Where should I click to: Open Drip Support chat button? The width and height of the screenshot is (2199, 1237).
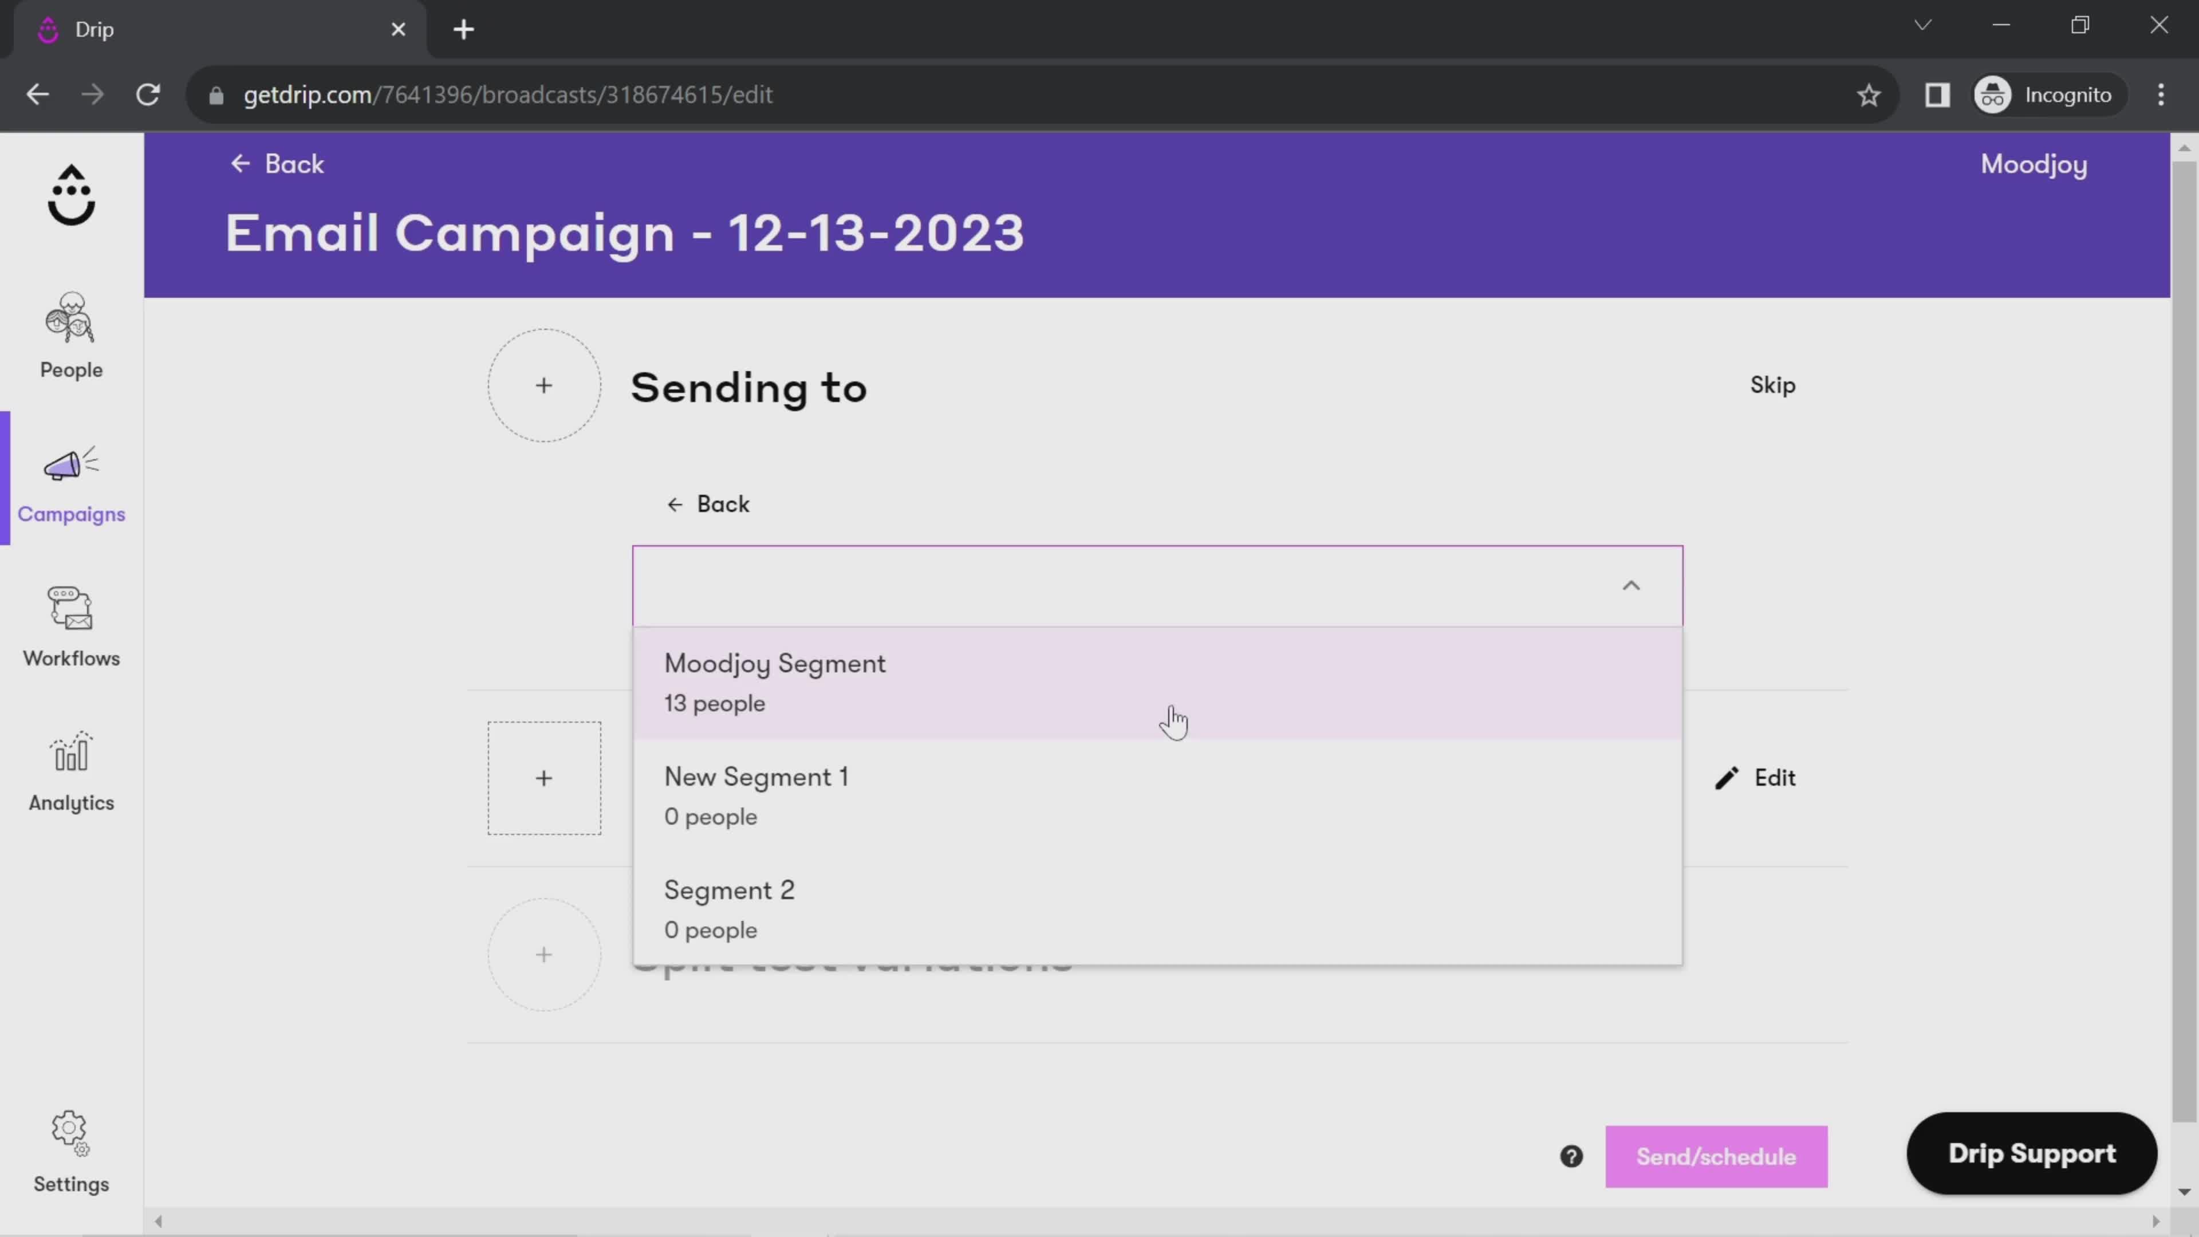(2033, 1152)
